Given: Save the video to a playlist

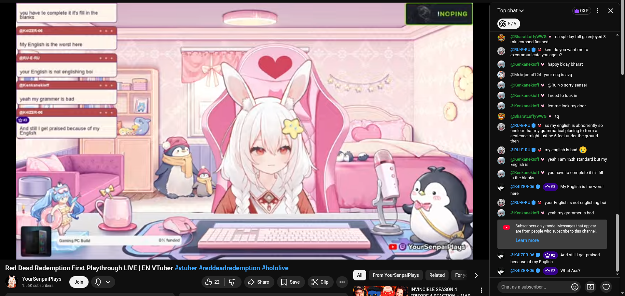Looking at the screenshot, I should coord(291,282).
